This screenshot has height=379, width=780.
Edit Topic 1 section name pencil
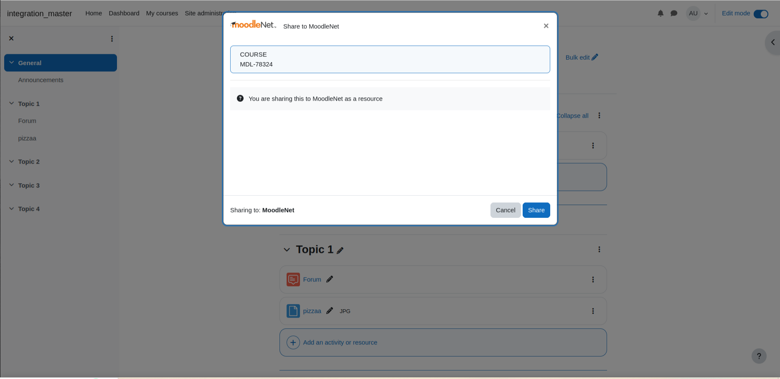(x=340, y=250)
